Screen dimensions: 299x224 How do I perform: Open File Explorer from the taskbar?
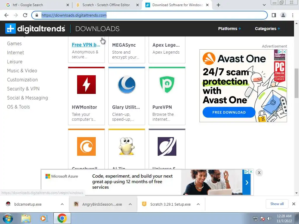point(26,218)
